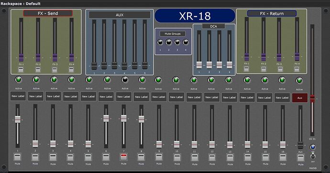Screen dimensions: 330x173
Task: Click Mute Group 1 knob
Action: click(160, 43)
